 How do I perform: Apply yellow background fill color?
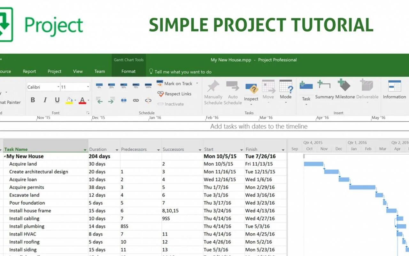coord(69,100)
